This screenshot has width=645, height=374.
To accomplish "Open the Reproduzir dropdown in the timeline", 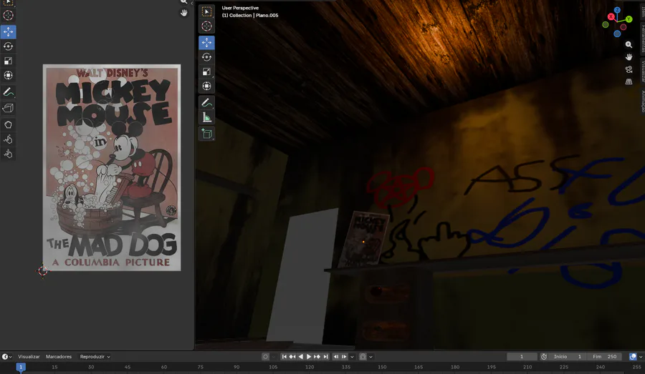I will 95,357.
